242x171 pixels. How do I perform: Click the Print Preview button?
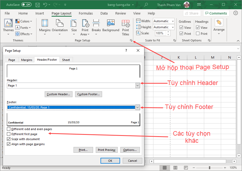[x=107, y=150]
